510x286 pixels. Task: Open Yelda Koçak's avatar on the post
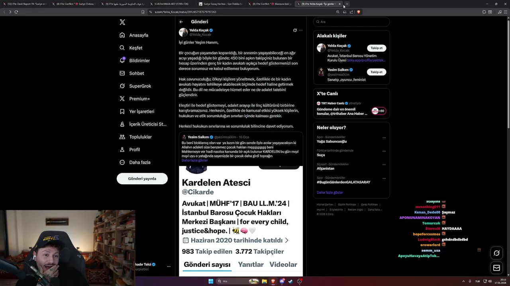tap(183, 32)
